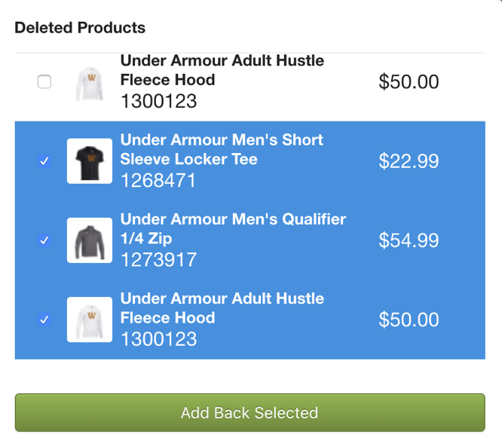Select the Under Armour Men's Short Sleeve Locker Tee title
The width and height of the screenshot is (502, 447).
tap(222, 149)
